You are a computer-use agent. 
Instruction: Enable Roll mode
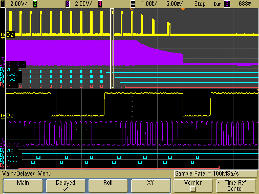[x=108, y=186]
